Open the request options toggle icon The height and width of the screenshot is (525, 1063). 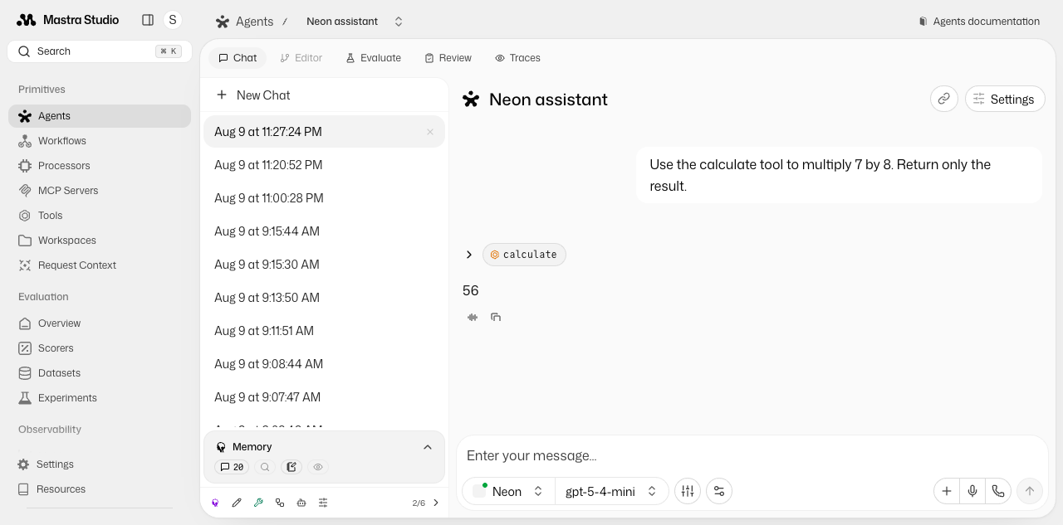(x=719, y=491)
